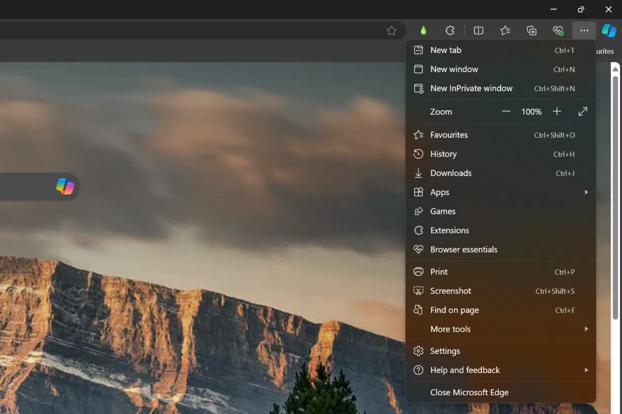Close Microsoft Edge from the menu

[x=469, y=392]
